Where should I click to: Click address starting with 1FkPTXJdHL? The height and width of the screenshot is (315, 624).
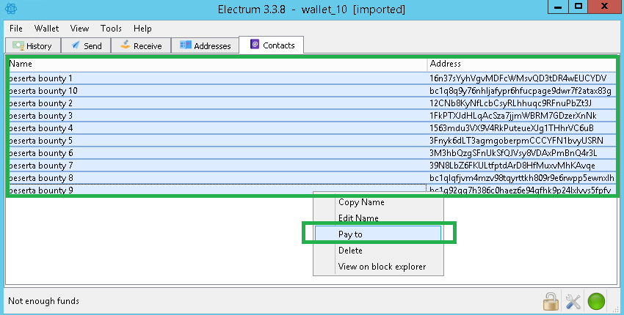pyautogui.click(x=513, y=116)
